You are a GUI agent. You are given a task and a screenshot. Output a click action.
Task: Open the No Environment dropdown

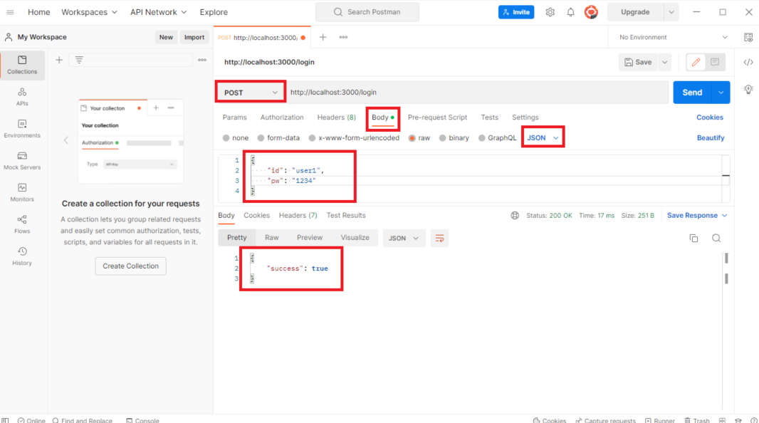tap(674, 37)
